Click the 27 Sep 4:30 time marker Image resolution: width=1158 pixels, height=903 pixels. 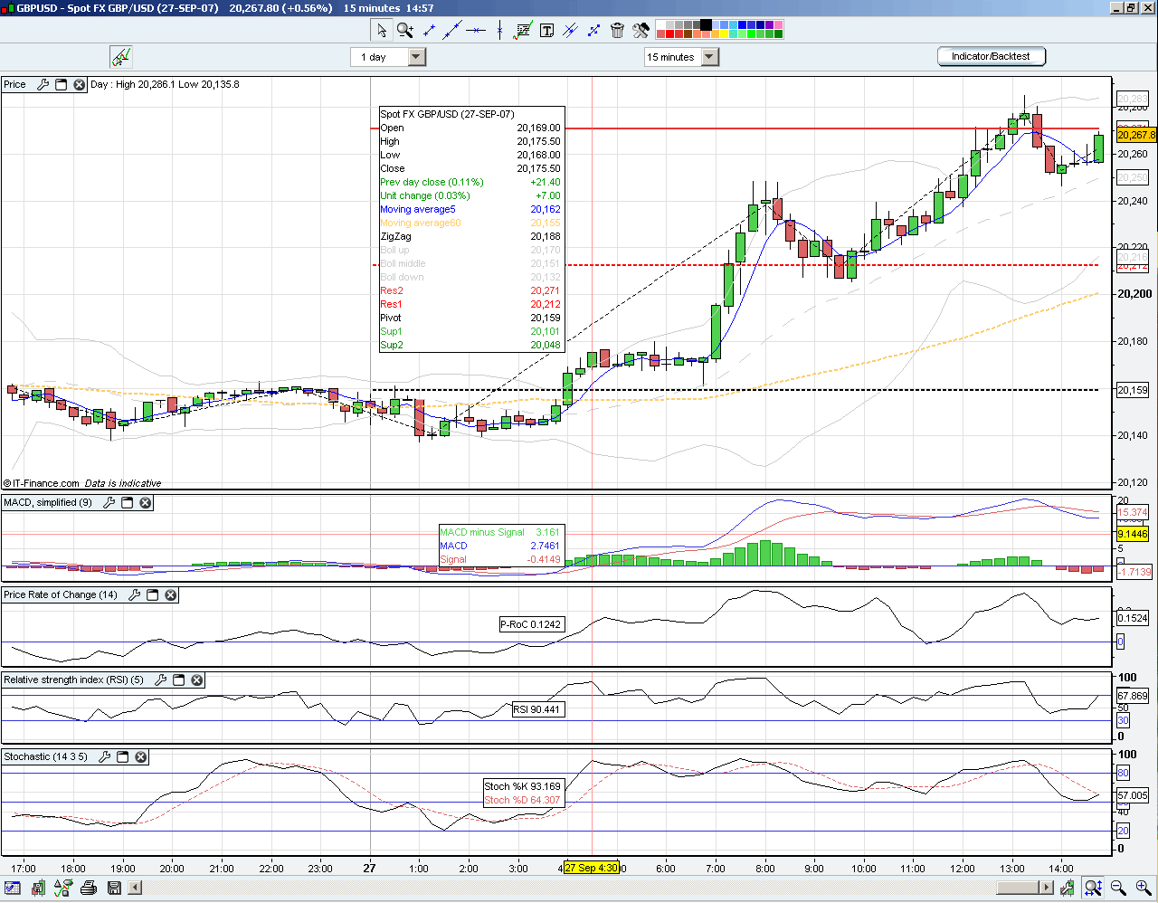[592, 868]
